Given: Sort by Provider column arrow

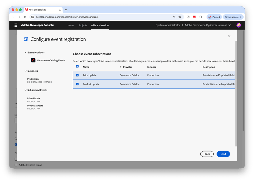Looking at the screenshot, I should [x=120, y=67].
